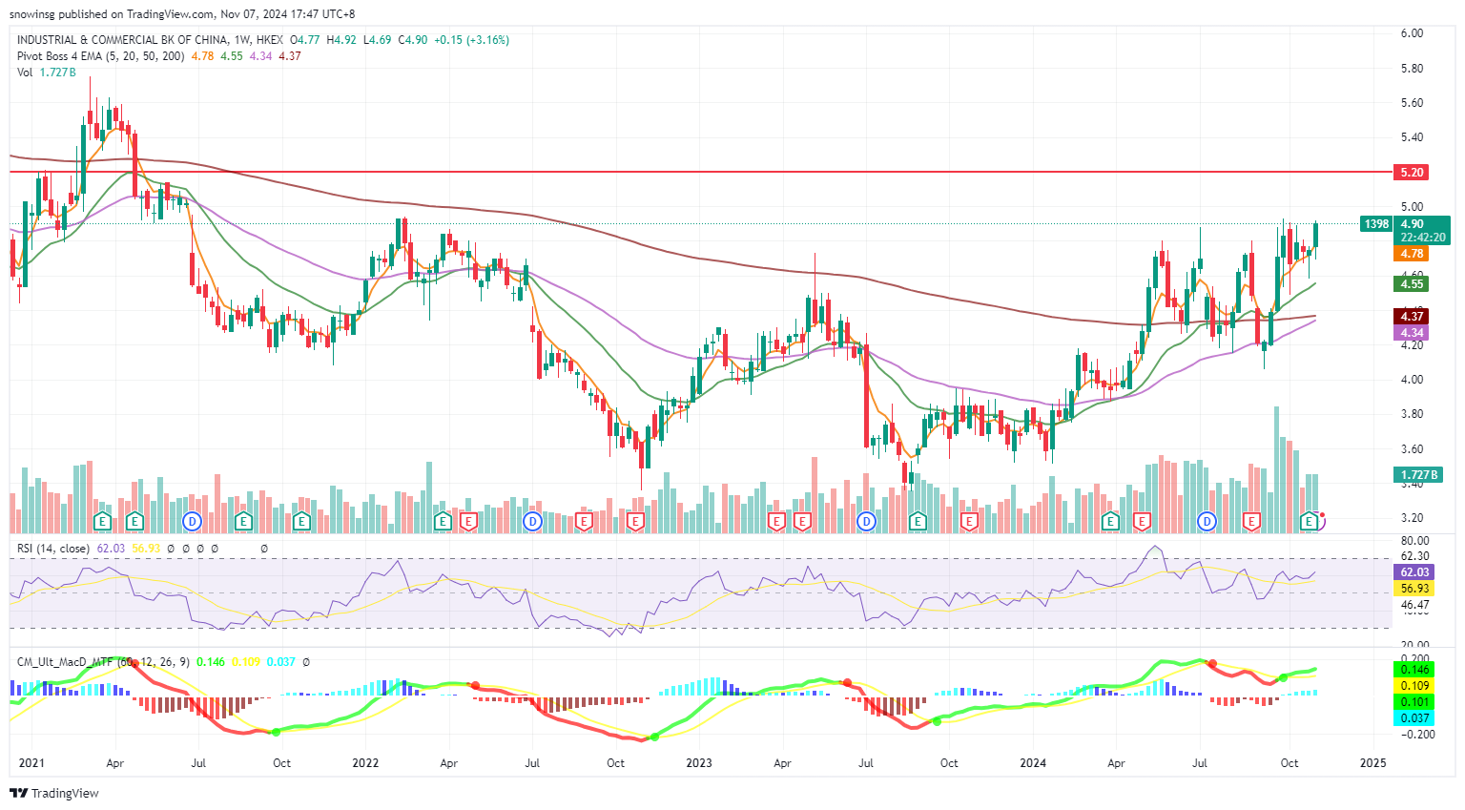Screen dimensions: 1465x810
Task: Click the purple 4.34 EMA price label
Action: click(1411, 333)
